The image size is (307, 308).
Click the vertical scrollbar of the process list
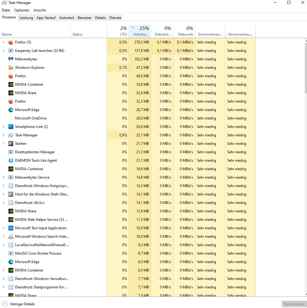(x=306, y=68)
